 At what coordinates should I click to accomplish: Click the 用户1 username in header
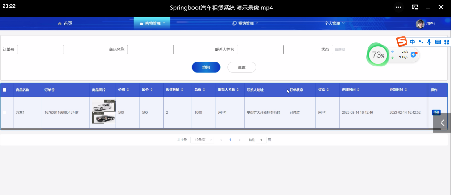click(x=430, y=24)
